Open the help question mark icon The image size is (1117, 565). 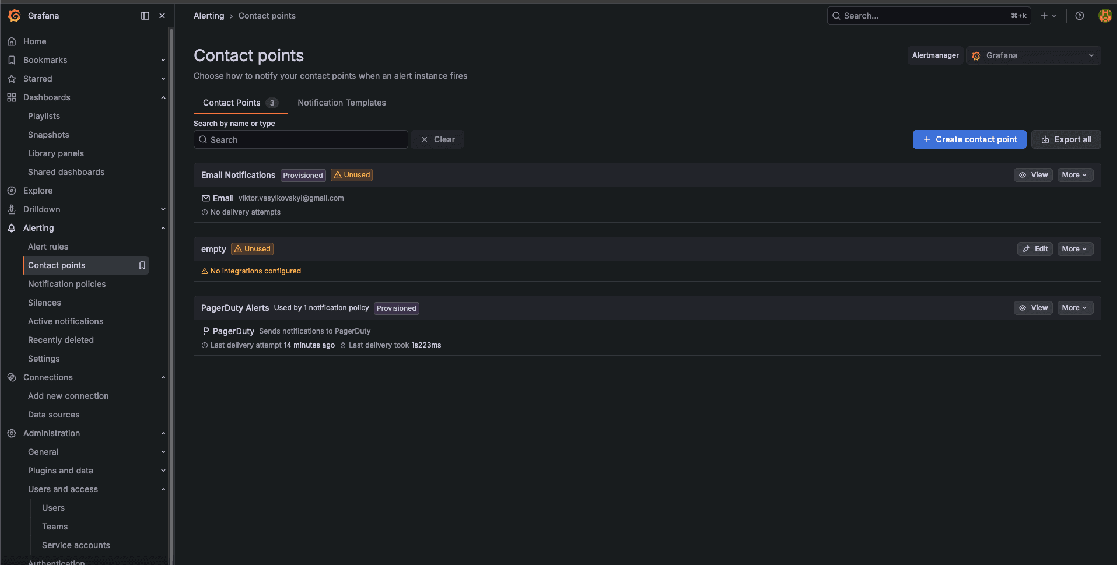(1080, 16)
